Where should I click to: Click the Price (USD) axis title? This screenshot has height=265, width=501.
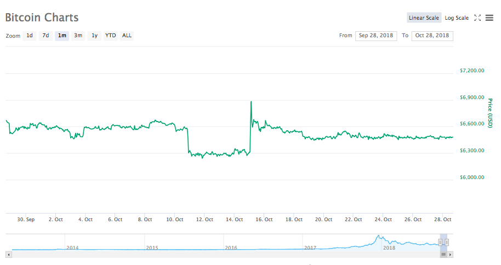click(x=490, y=113)
